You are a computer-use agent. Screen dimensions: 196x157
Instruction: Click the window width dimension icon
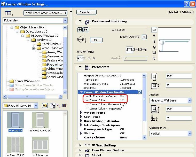[154, 77]
